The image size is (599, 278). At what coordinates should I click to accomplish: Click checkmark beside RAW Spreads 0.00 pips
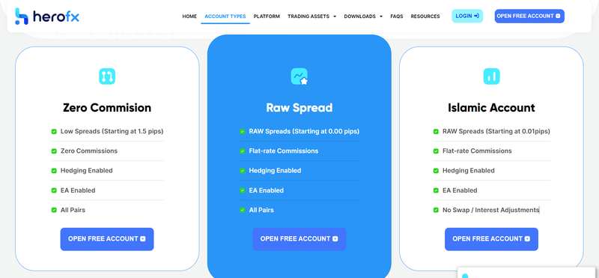coord(242,132)
